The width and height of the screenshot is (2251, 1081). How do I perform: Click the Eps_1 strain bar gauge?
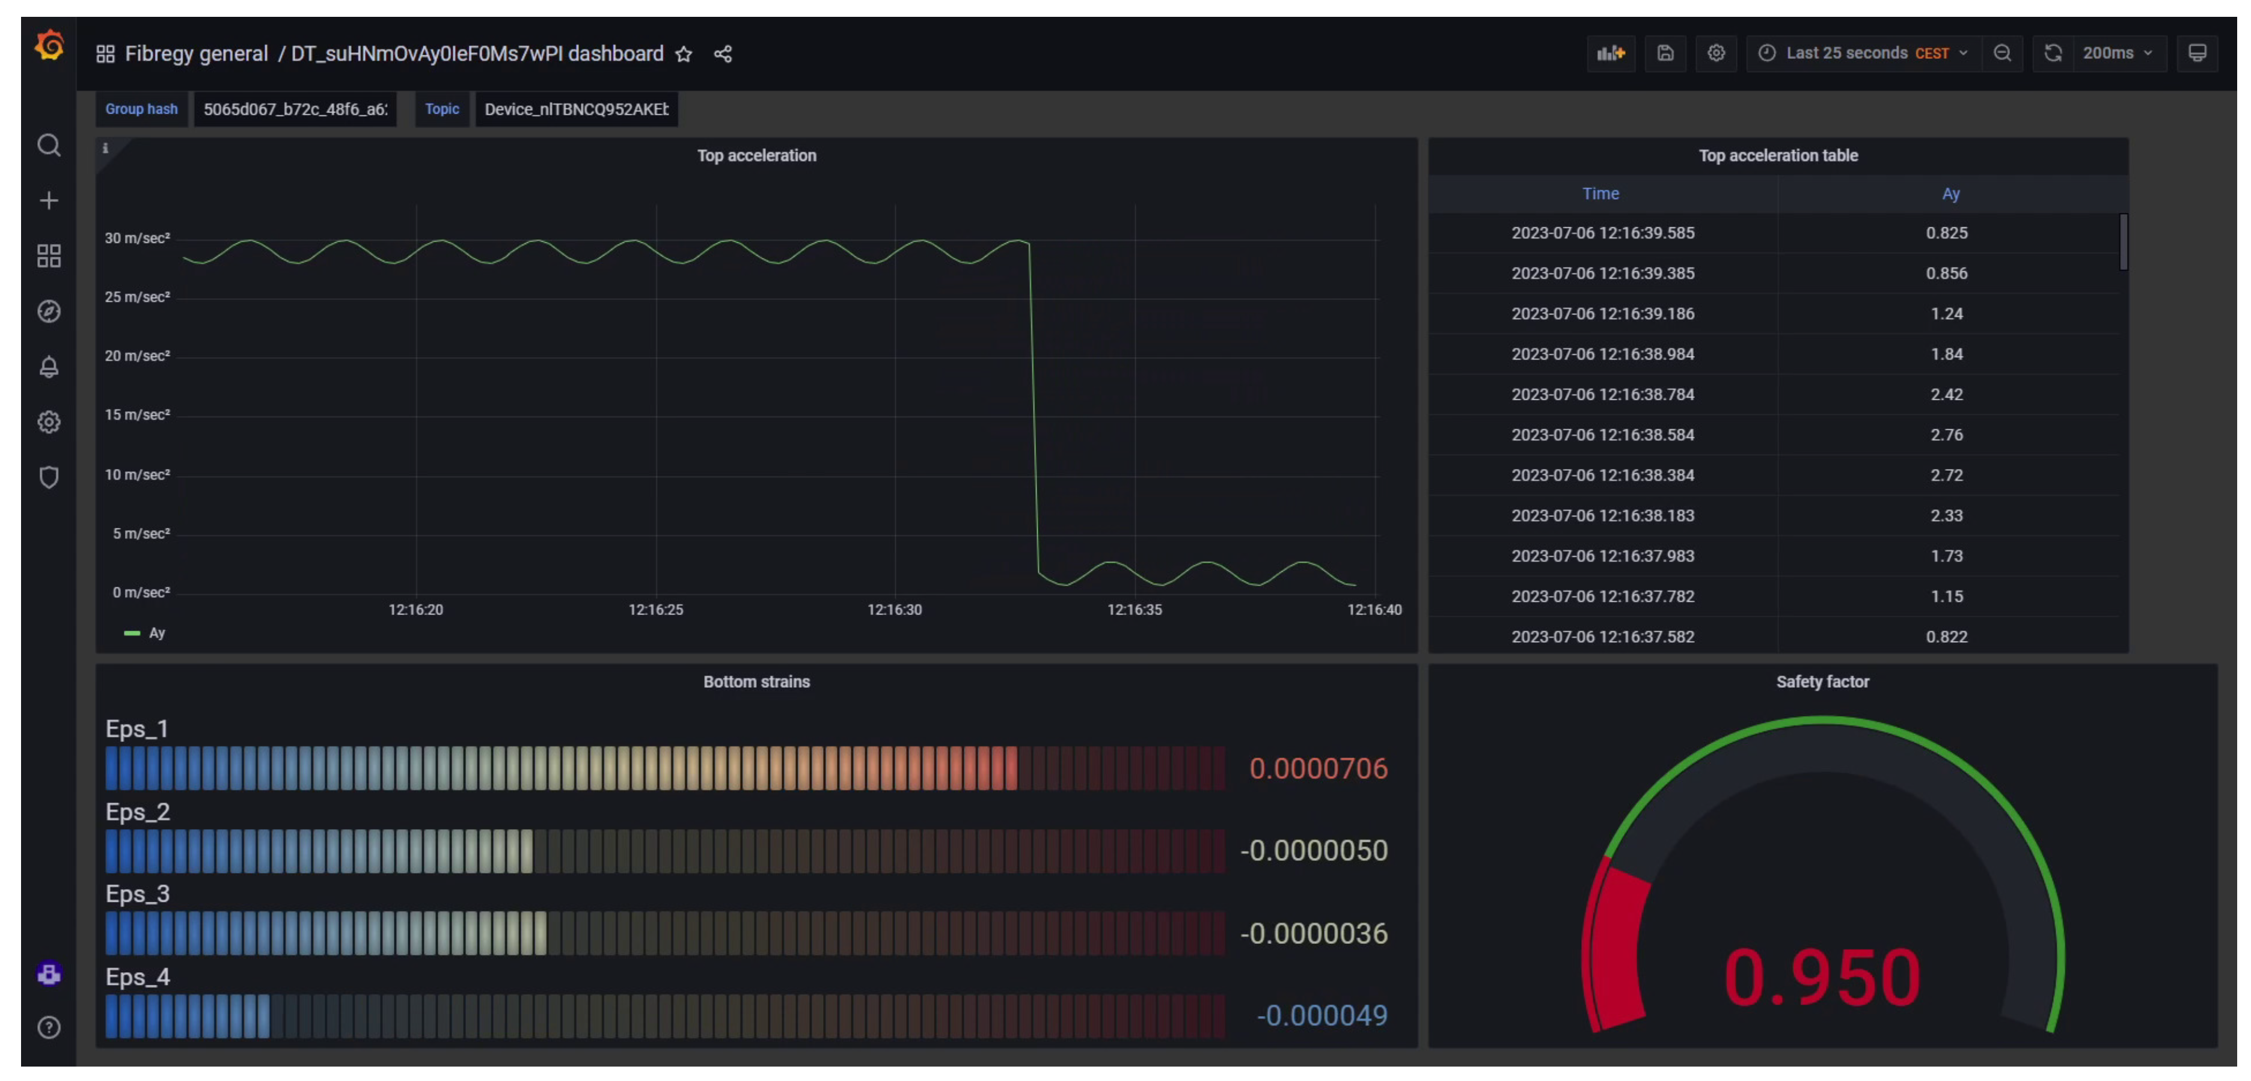664,768
